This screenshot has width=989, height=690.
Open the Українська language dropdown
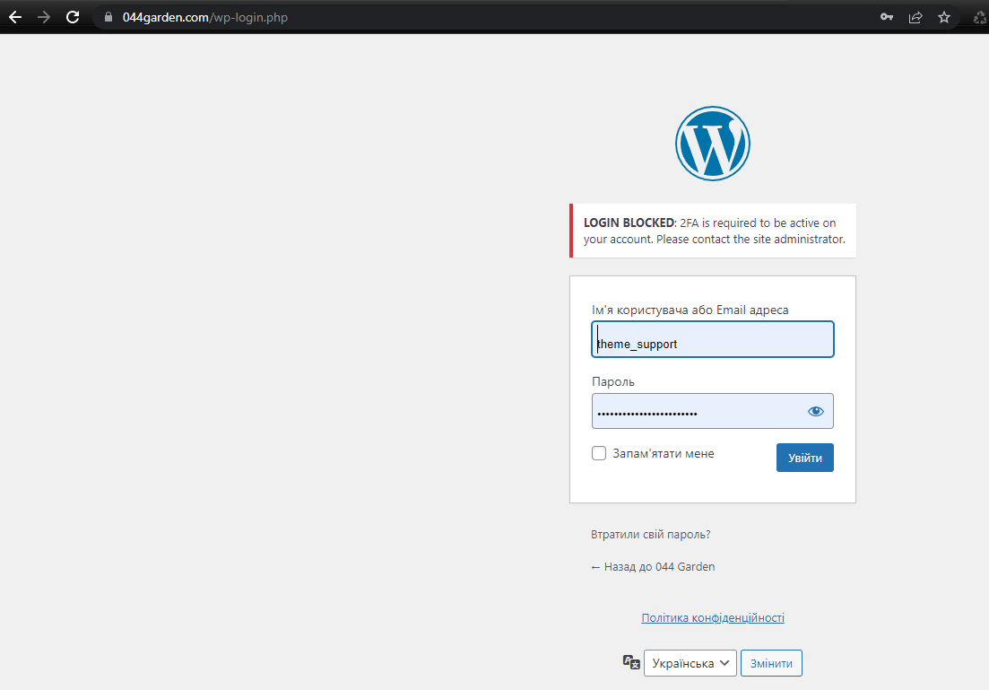point(690,663)
